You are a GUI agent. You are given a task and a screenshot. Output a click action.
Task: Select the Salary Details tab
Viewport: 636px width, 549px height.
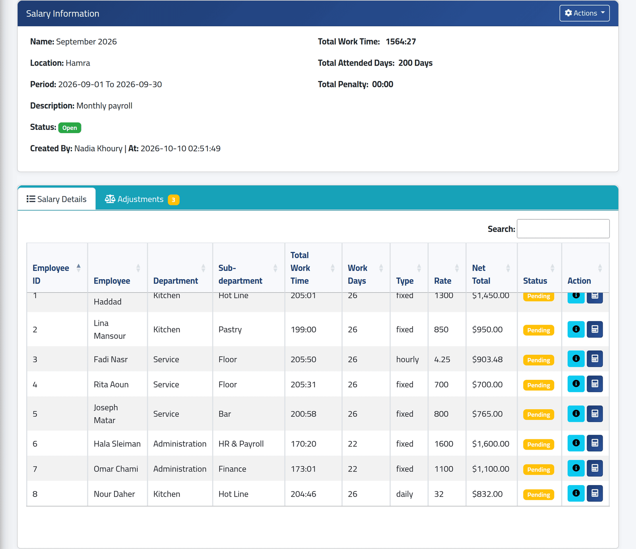tap(57, 199)
